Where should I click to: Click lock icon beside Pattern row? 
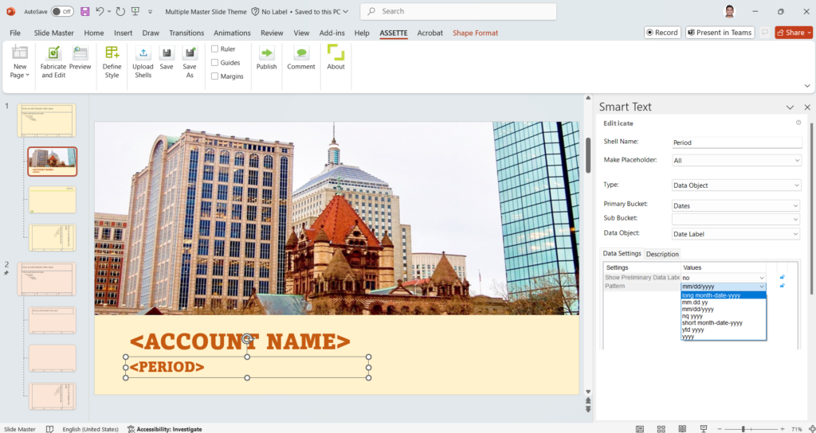(x=783, y=286)
